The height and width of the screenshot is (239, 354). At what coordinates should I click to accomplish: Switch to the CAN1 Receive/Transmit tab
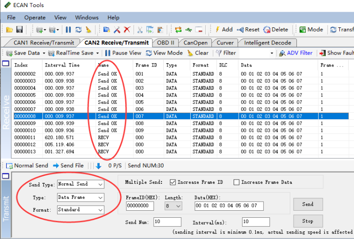tap(43, 42)
